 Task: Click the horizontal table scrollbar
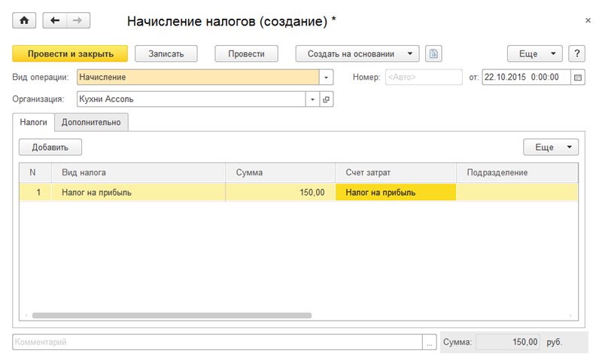pyautogui.click(x=172, y=315)
